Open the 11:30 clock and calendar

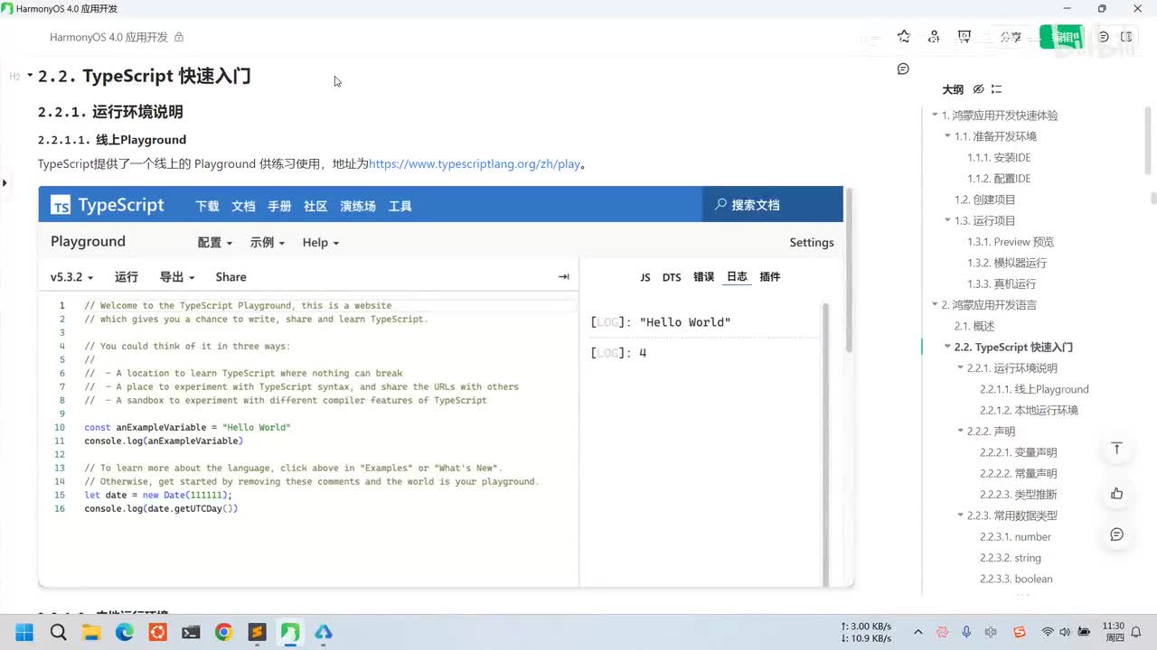tap(1115, 632)
